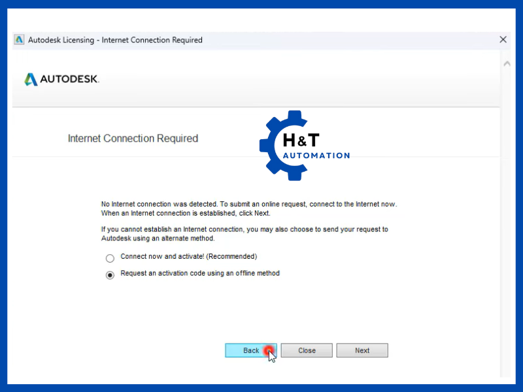
Task: Select the Connect now and activate radio button
Action: coord(110,258)
